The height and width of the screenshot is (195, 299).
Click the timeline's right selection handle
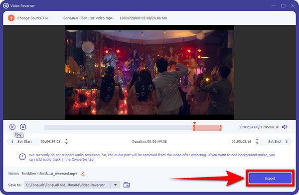pyautogui.click(x=220, y=127)
